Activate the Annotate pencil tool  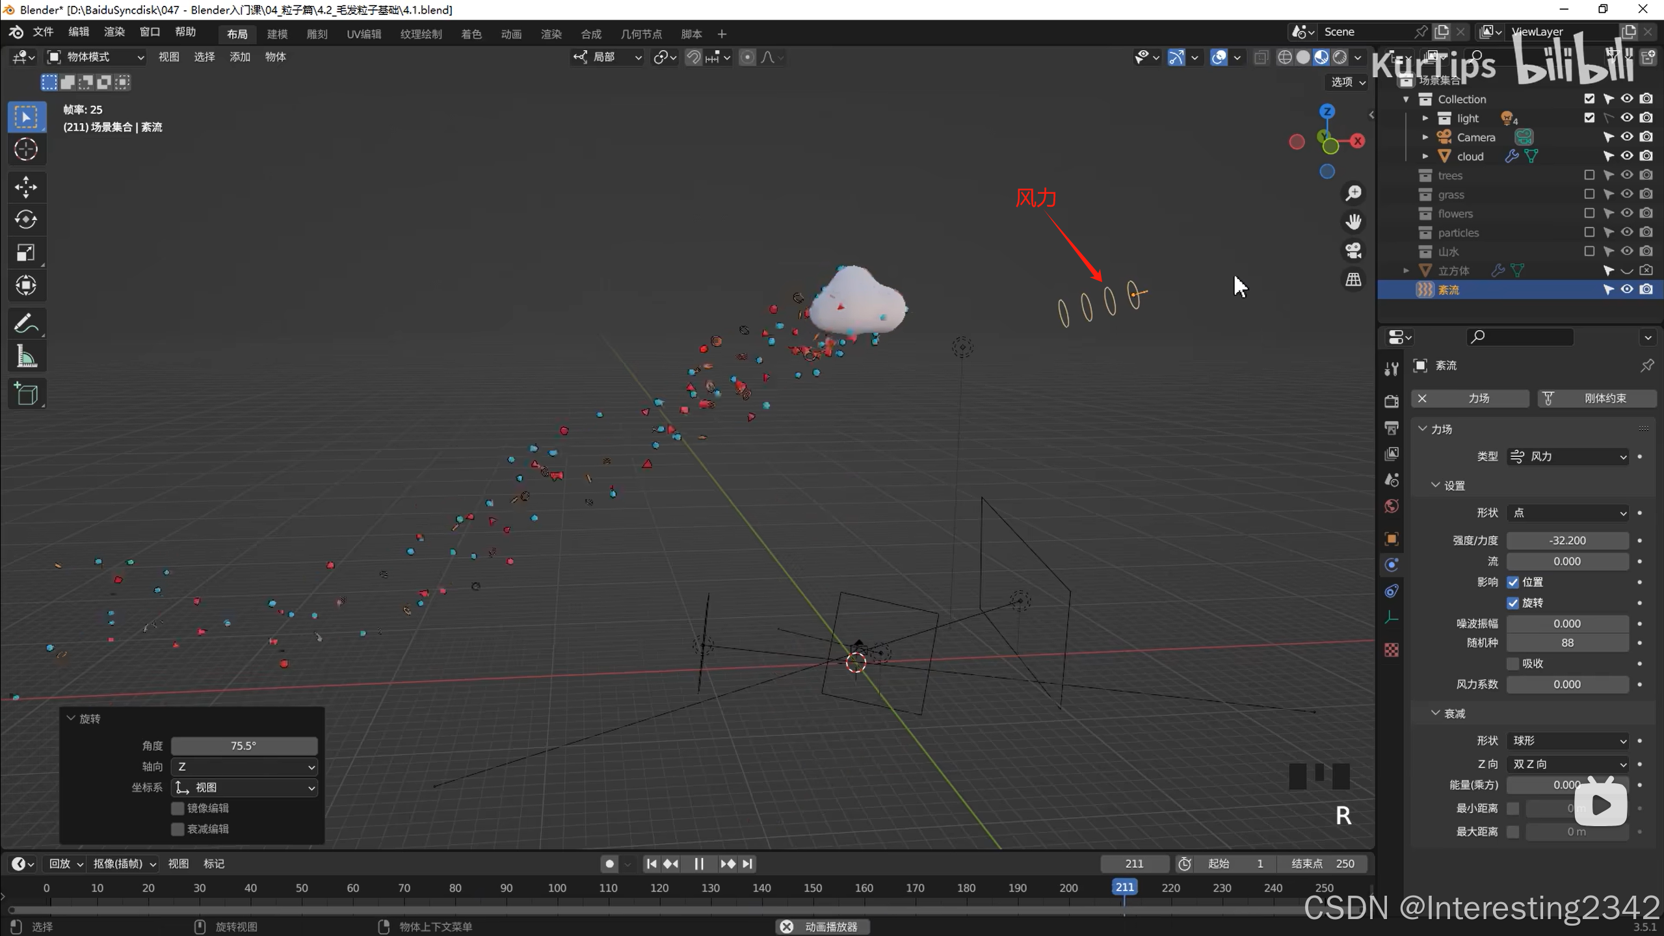point(26,323)
